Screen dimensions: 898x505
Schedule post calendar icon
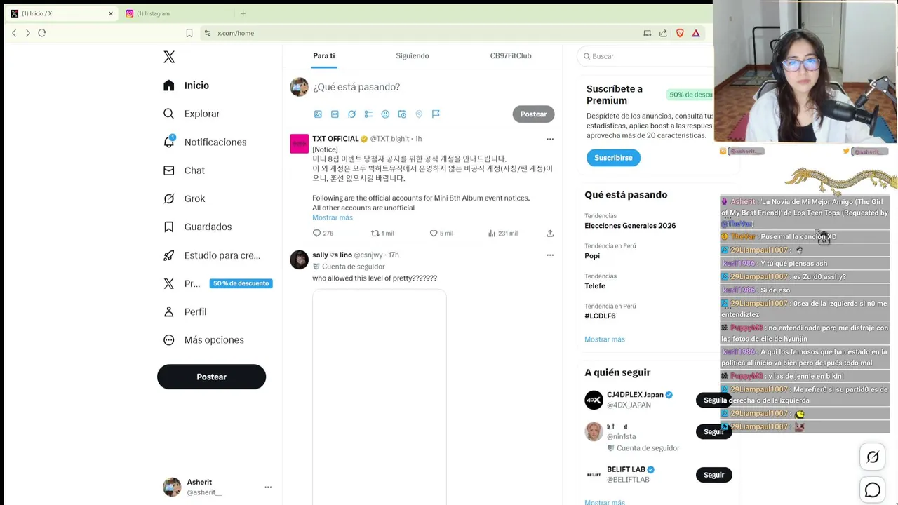click(402, 114)
